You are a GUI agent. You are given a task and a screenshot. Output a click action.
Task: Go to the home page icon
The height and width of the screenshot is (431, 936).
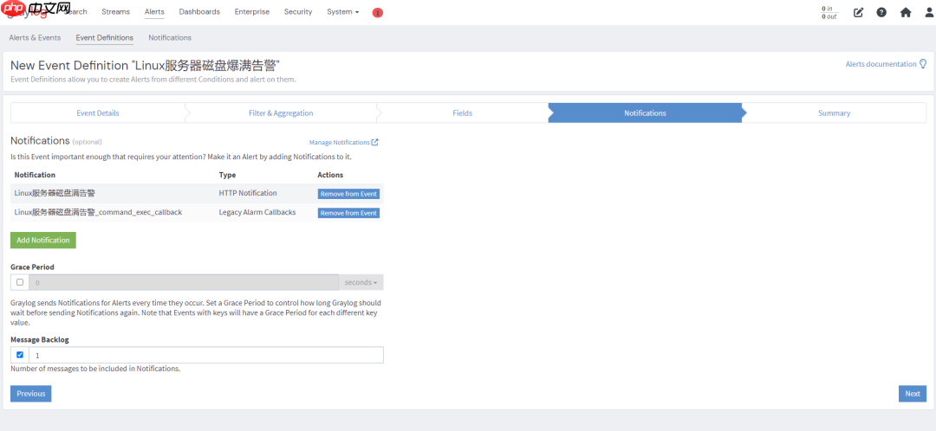point(906,12)
